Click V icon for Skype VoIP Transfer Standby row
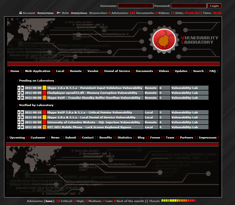235x205 pixels. coord(19,98)
